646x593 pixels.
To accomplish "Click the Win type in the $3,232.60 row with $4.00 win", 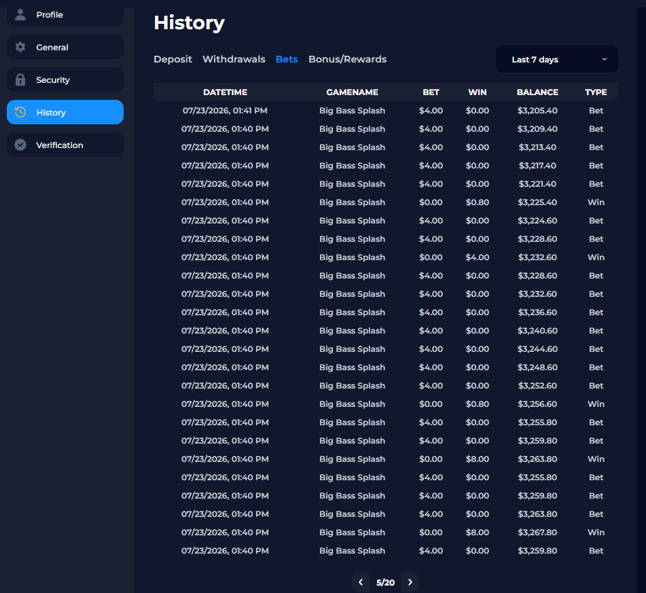I will [x=596, y=257].
